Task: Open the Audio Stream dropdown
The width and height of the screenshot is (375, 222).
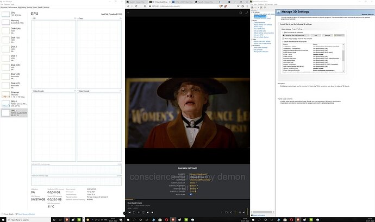Action: (199, 177)
